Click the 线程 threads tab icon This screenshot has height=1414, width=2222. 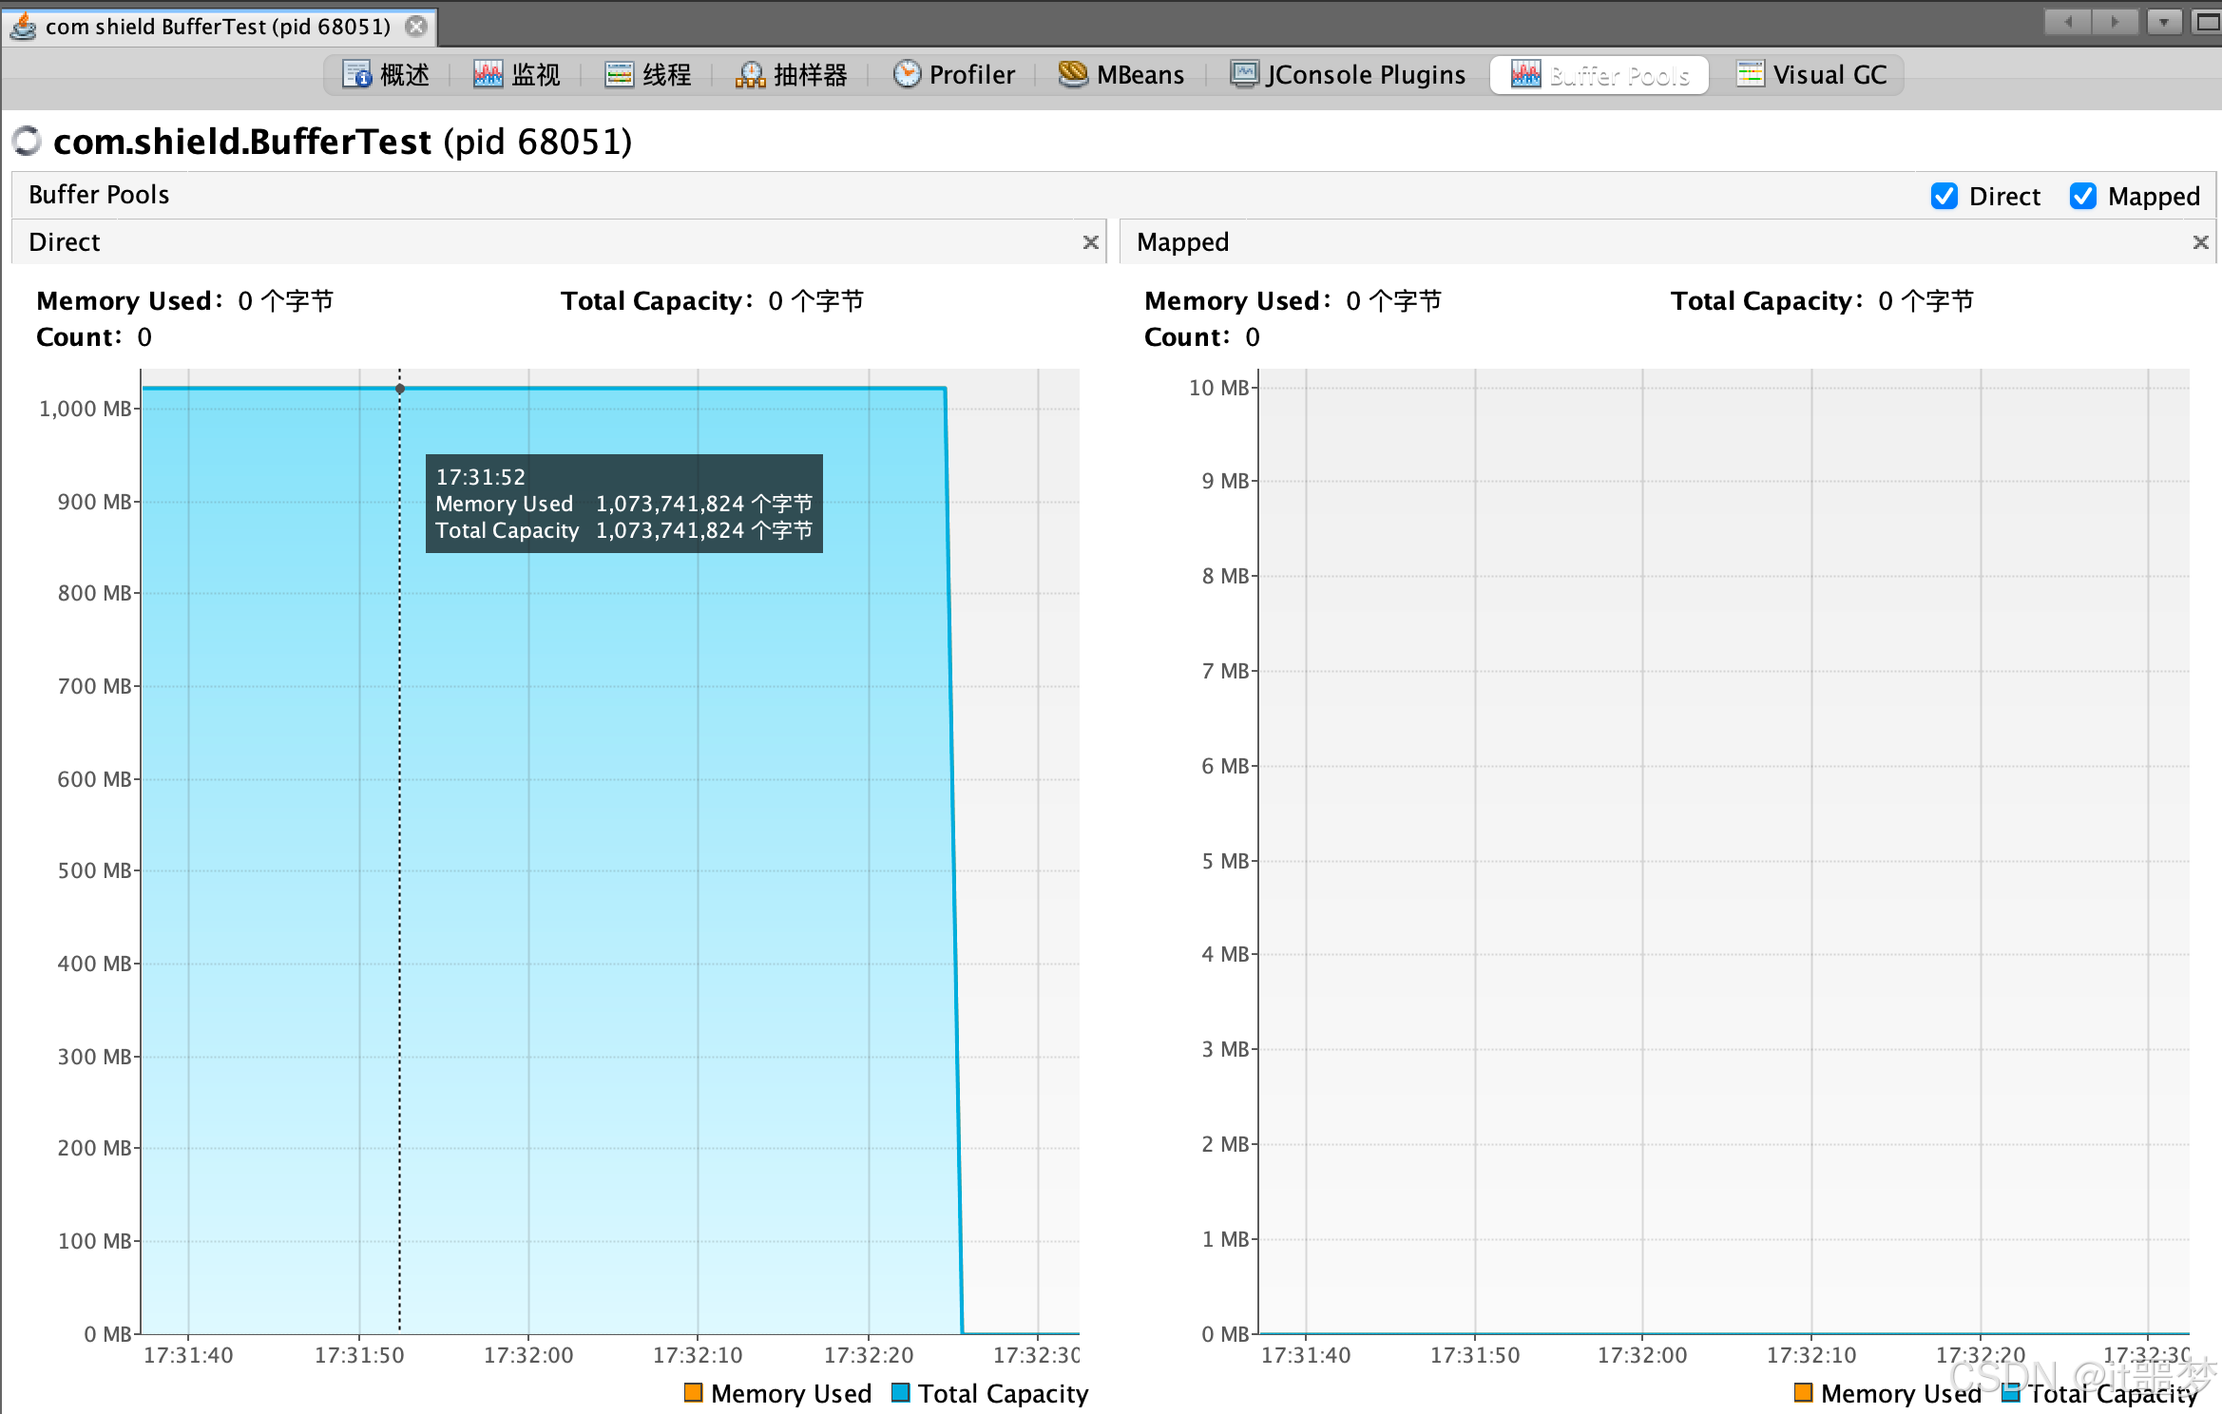tap(619, 74)
